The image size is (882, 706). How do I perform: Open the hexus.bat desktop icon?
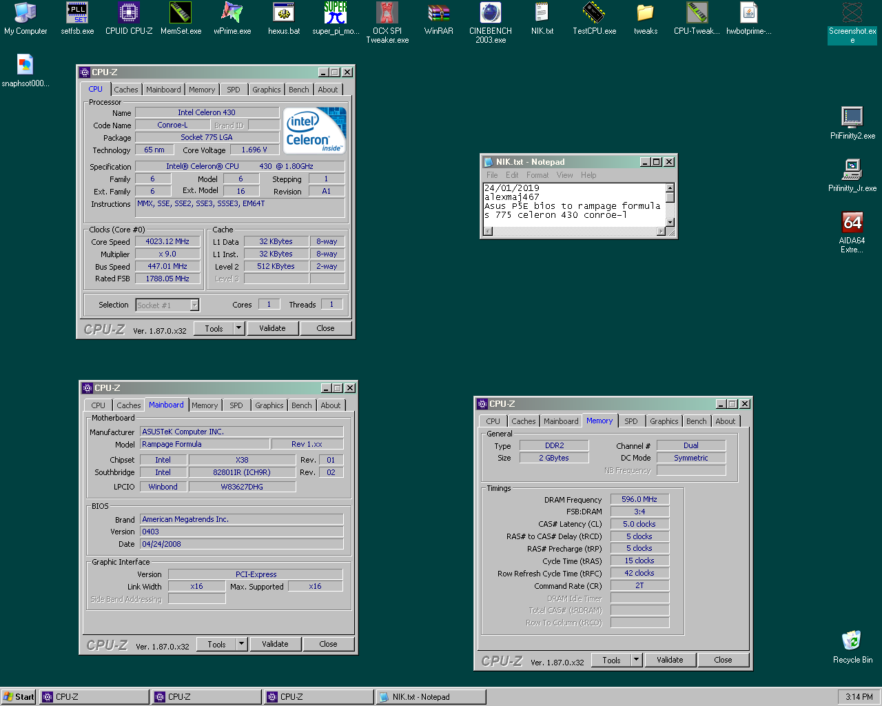pos(284,19)
